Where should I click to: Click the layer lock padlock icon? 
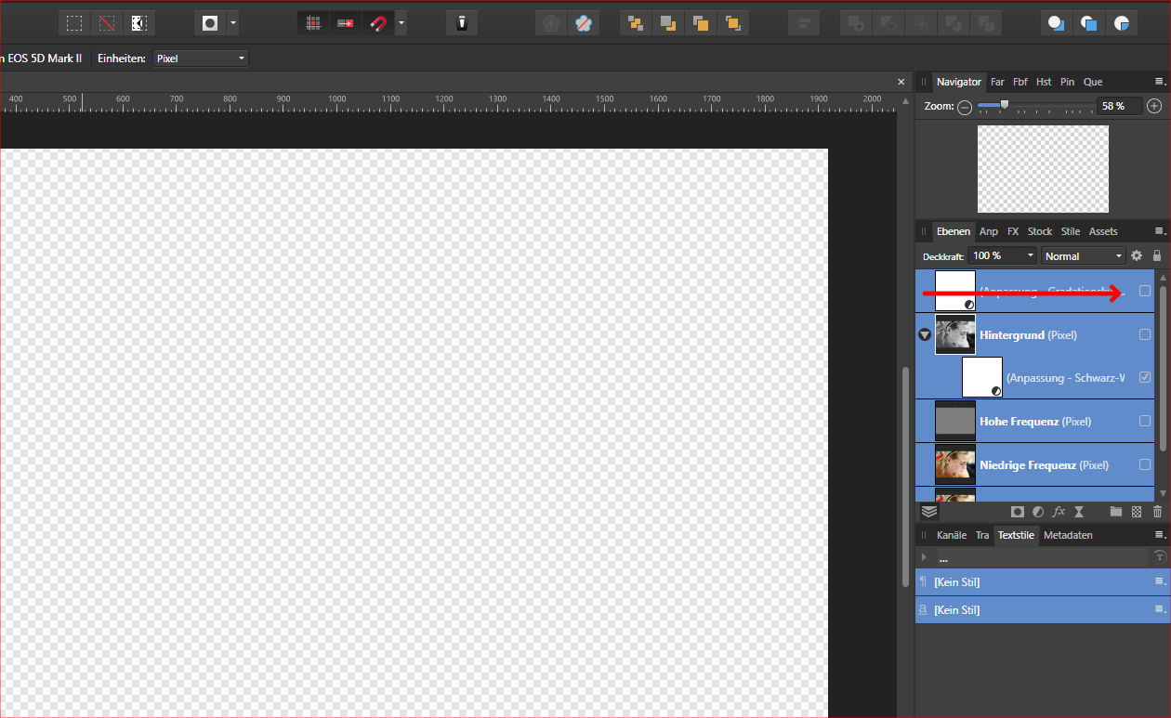[x=1157, y=255]
